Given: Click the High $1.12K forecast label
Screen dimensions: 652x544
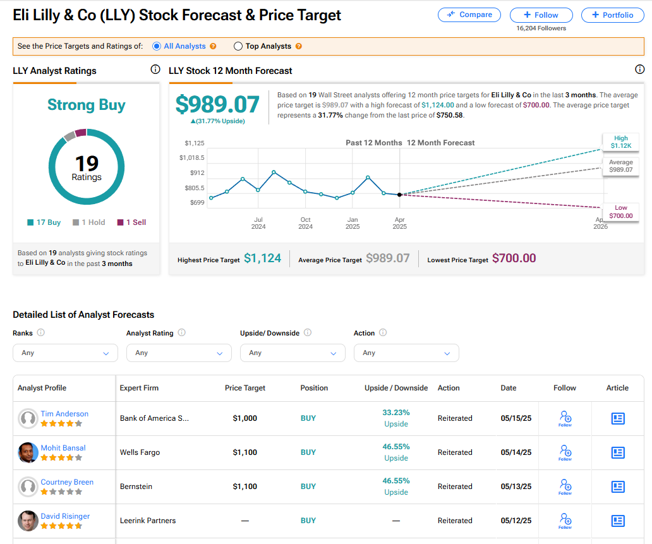Looking at the screenshot, I should [x=621, y=142].
